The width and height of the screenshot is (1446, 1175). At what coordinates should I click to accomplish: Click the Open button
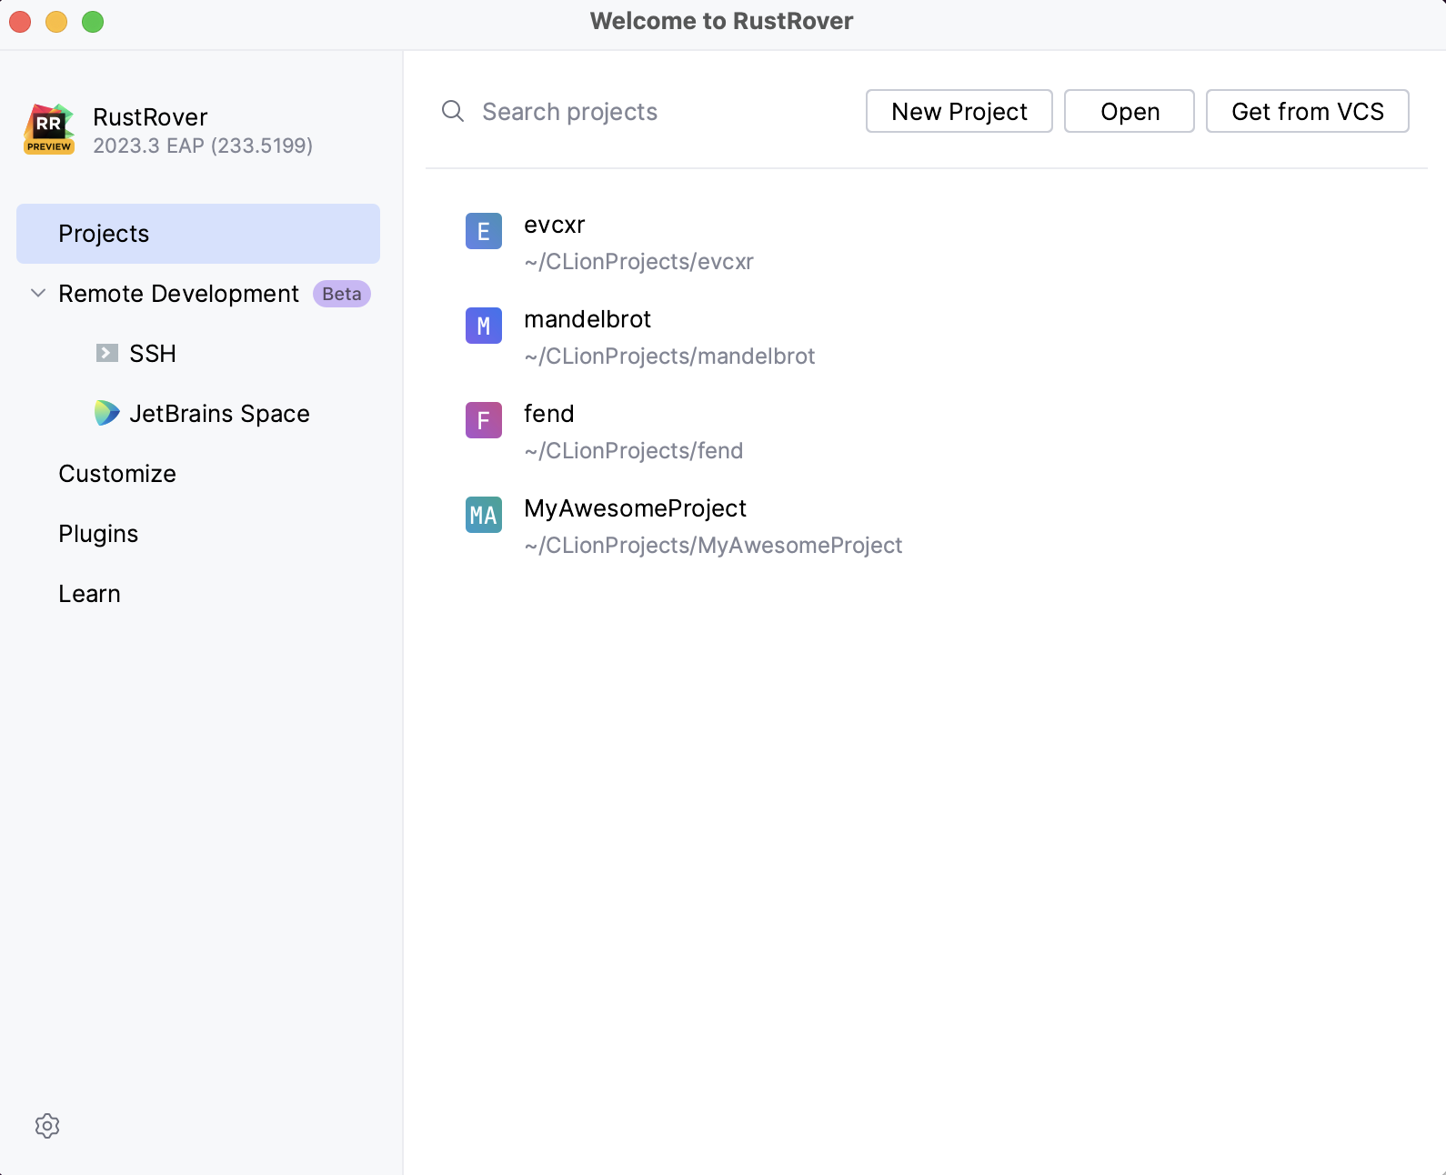pos(1130,111)
